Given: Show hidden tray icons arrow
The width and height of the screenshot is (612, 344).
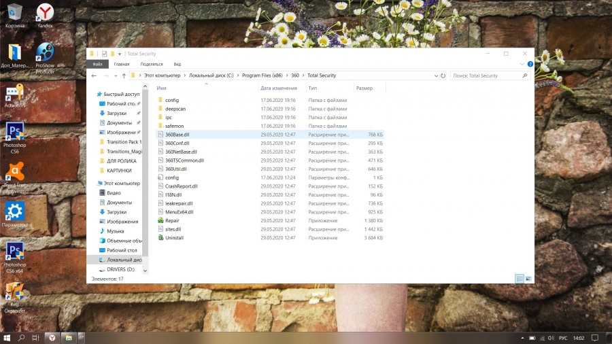Looking at the screenshot, I should (522, 338).
